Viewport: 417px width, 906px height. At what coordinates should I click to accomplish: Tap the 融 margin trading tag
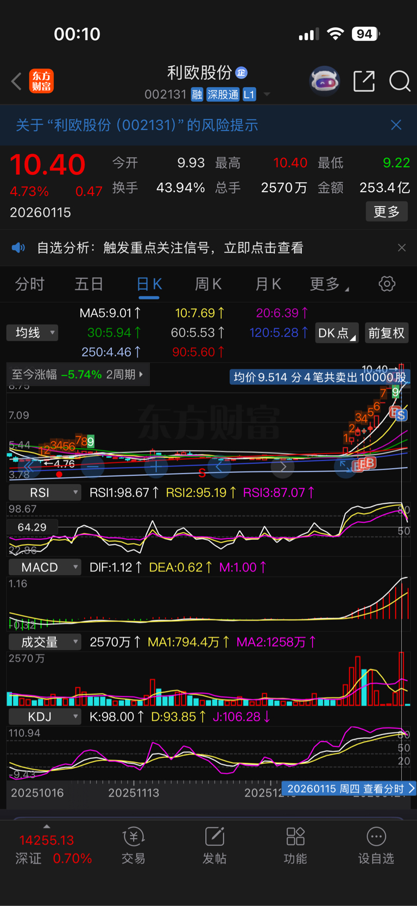pos(197,95)
